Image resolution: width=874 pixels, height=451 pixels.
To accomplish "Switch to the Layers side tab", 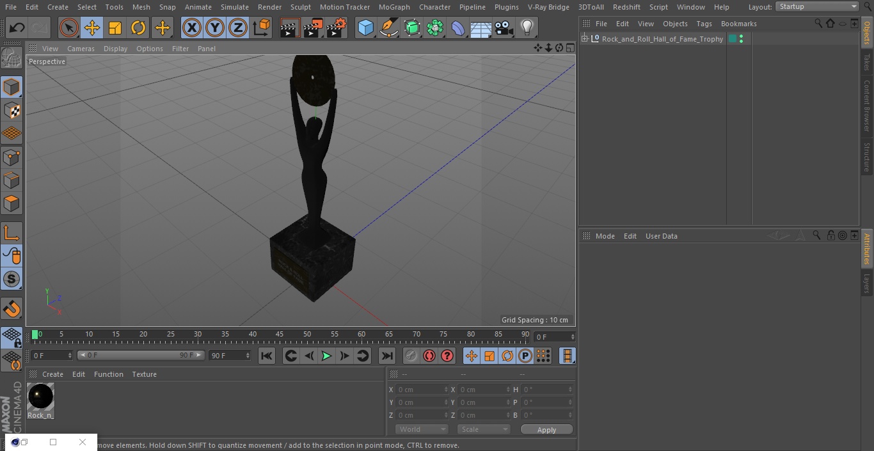I will pos(867,283).
